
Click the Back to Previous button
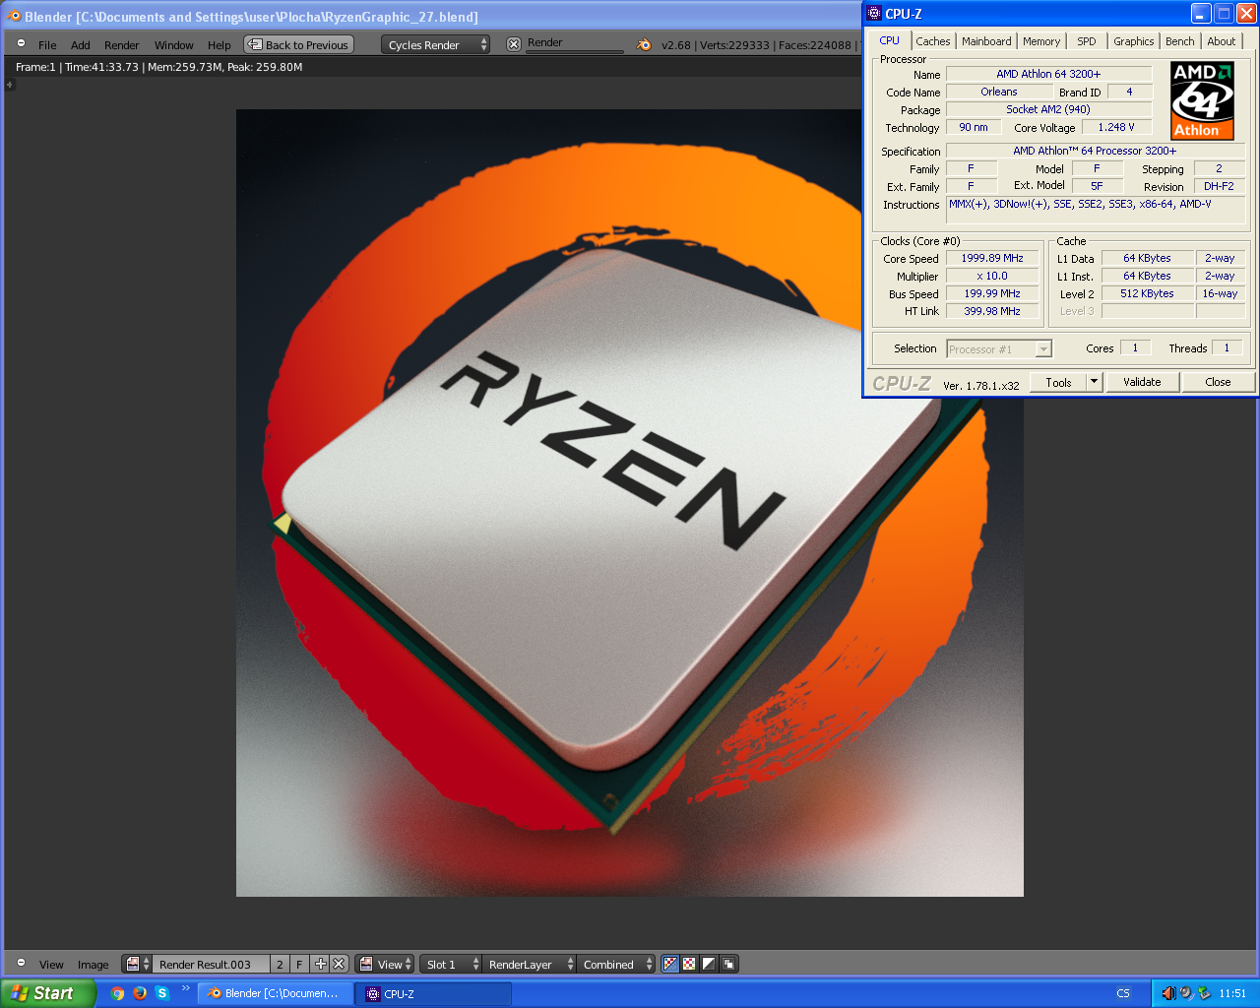298,45
